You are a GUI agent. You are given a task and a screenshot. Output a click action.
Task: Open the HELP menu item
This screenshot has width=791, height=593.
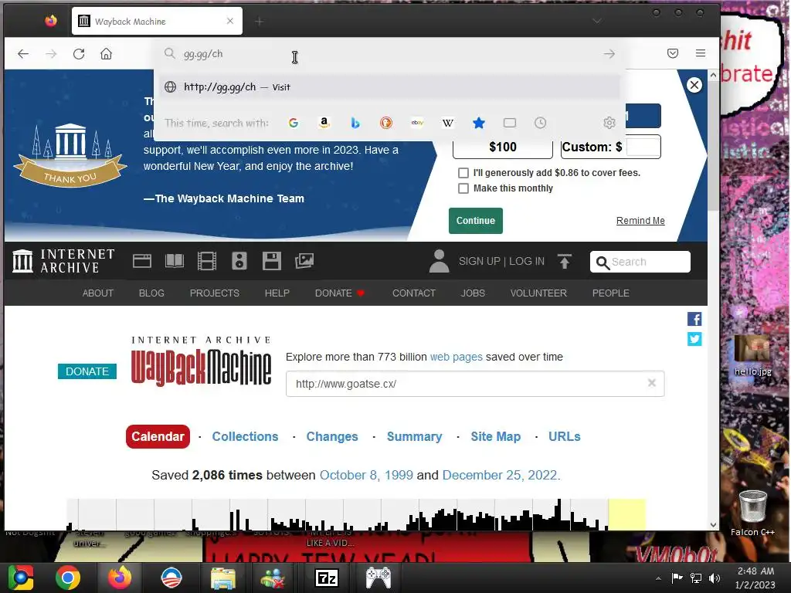pos(277,293)
